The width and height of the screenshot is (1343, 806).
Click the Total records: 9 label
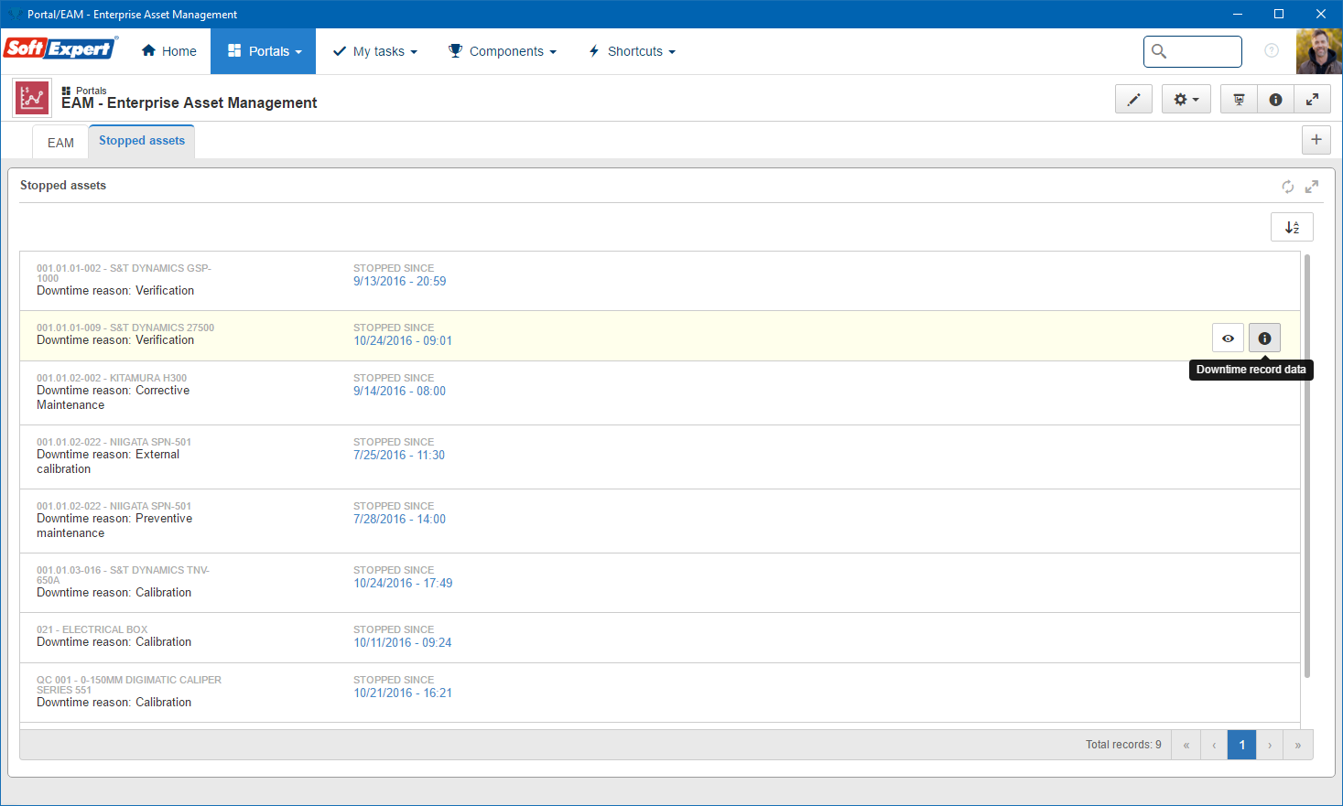pos(1123,745)
